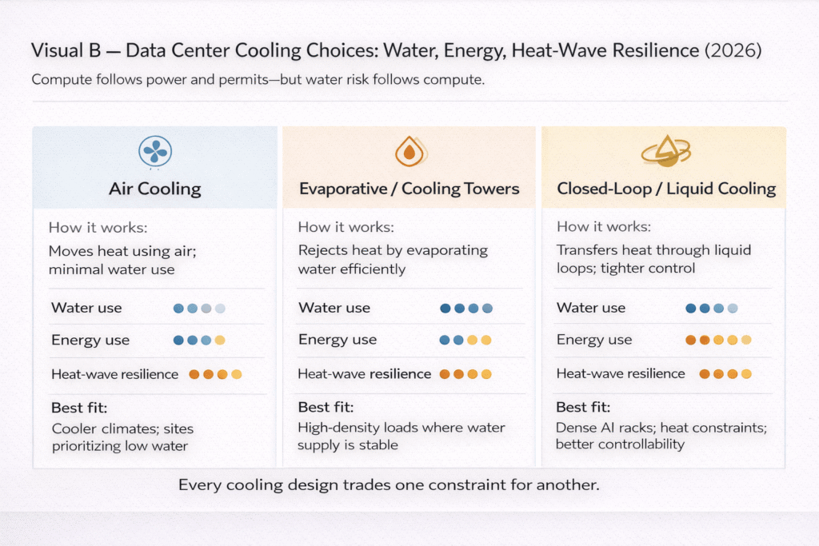The height and width of the screenshot is (546, 819).
Task: Click the subtitle about compute following power
Action: (x=258, y=80)
